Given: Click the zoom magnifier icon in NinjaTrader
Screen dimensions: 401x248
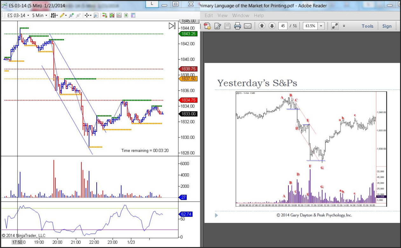Looking at the screenshot, I should (x=96, y=15).
